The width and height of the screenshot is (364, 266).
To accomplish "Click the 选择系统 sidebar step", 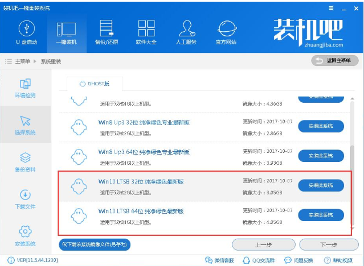I will 25,125.
